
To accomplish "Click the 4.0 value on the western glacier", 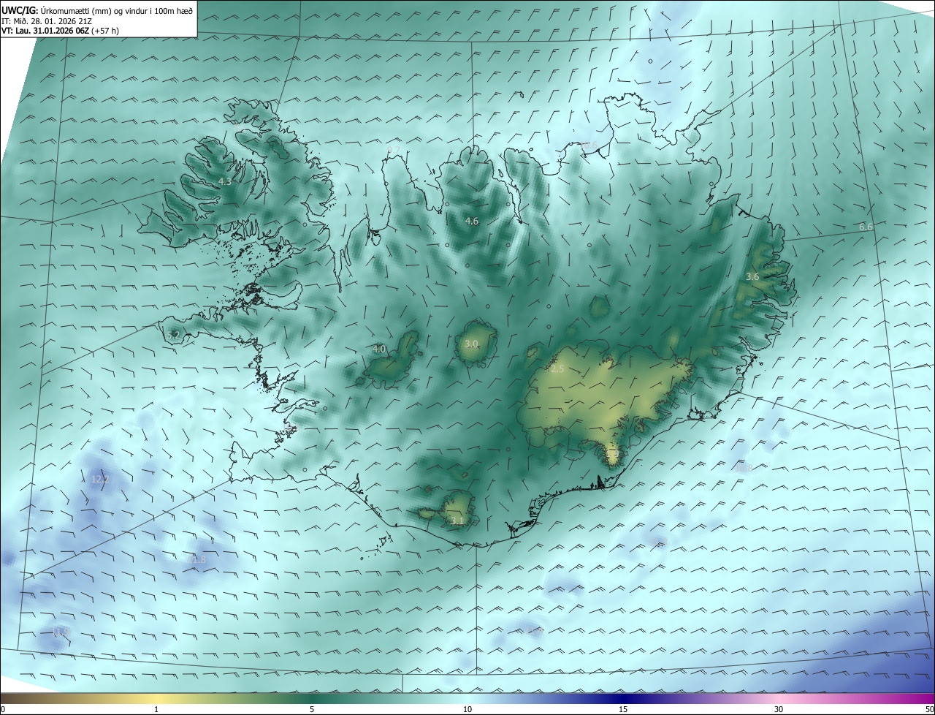I will (379, 349).
